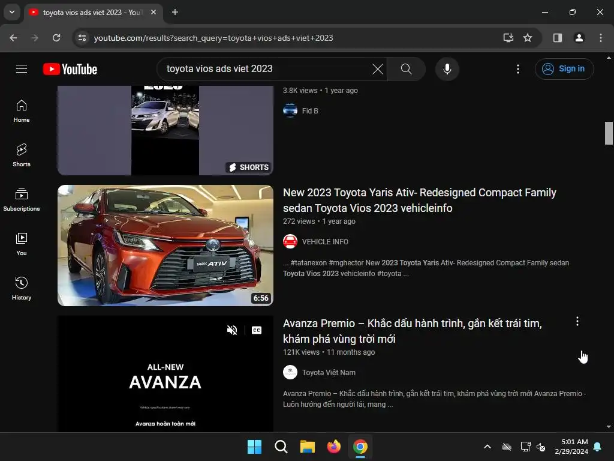The width and height of the screenshot is (614, 461).
Task: Visit Toyota Việt Nam channel name
Action: point(329,373)
